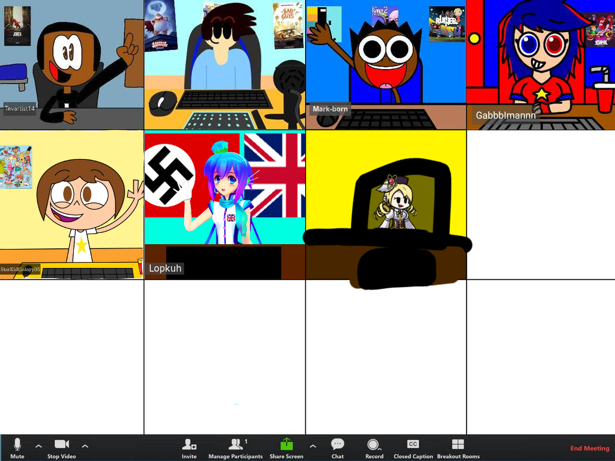Select the video tile with the desk microphone
The image size is (615, 461).
point(225,65)
